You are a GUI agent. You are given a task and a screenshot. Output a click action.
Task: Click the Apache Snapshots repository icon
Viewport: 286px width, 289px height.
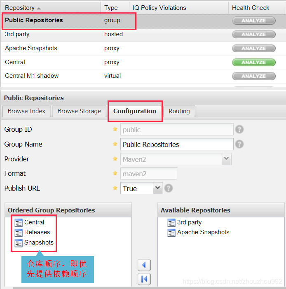tap(171, 233)
